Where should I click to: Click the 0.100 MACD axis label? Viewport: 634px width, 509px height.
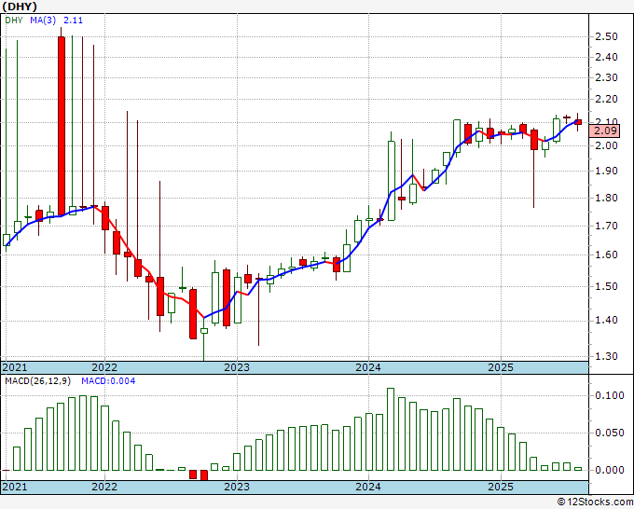(x=610, y=395)
